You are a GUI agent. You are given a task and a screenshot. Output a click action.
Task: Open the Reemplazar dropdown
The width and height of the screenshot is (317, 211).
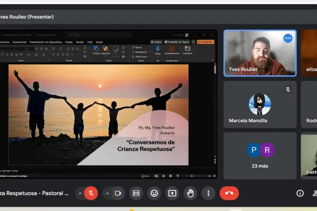click(141, 52)
